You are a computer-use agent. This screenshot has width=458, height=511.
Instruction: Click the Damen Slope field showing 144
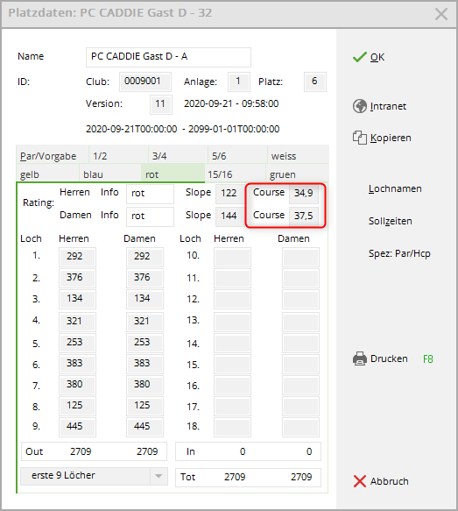point(230,216)
